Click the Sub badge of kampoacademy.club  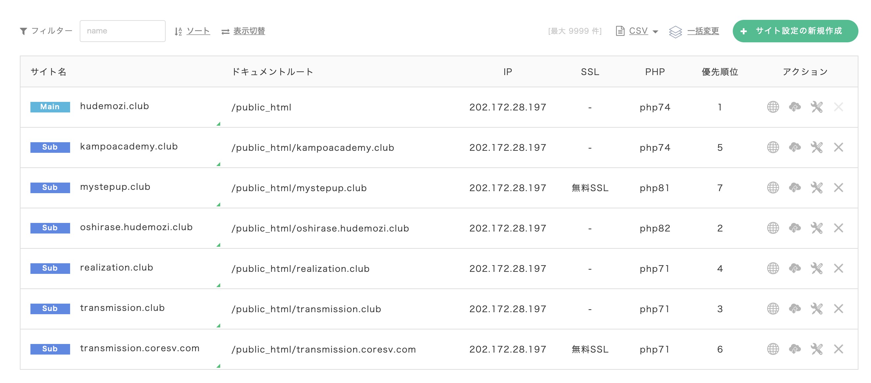(50, 147)
